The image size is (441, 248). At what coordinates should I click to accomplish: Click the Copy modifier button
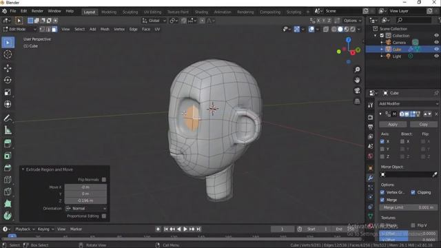424,124
